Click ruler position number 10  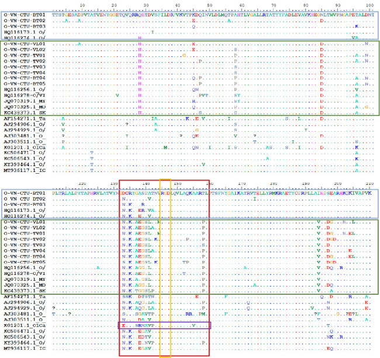[82, 5]
